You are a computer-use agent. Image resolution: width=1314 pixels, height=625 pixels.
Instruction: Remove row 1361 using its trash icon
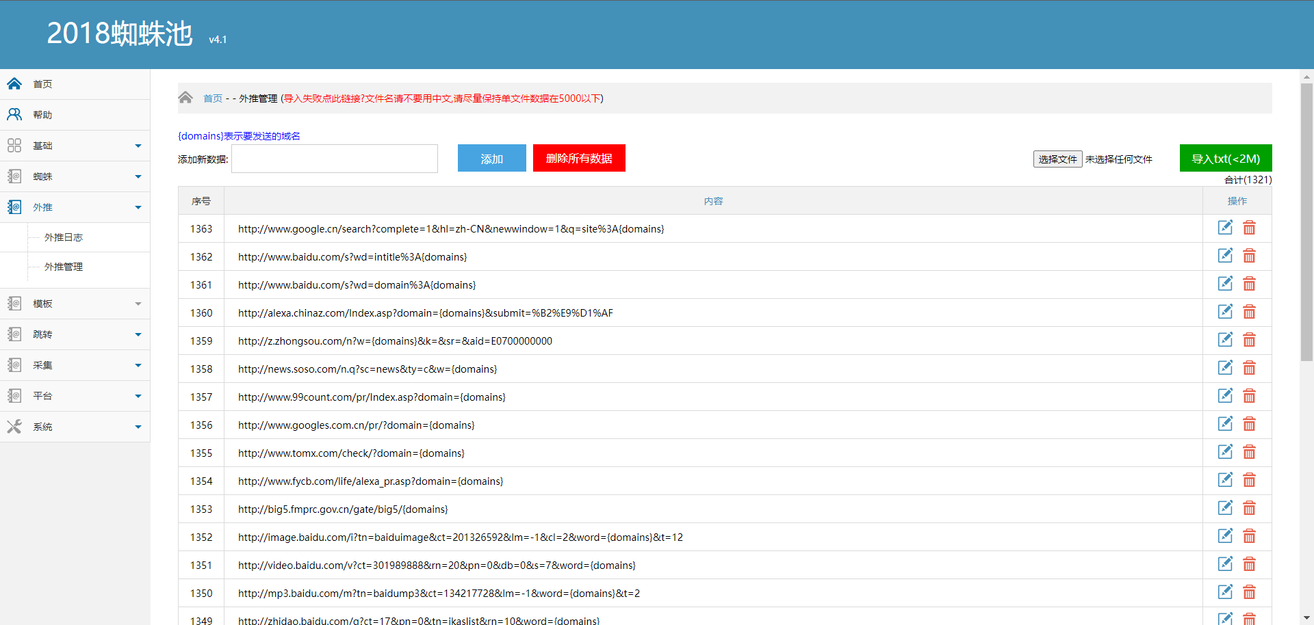[1249, 284]
